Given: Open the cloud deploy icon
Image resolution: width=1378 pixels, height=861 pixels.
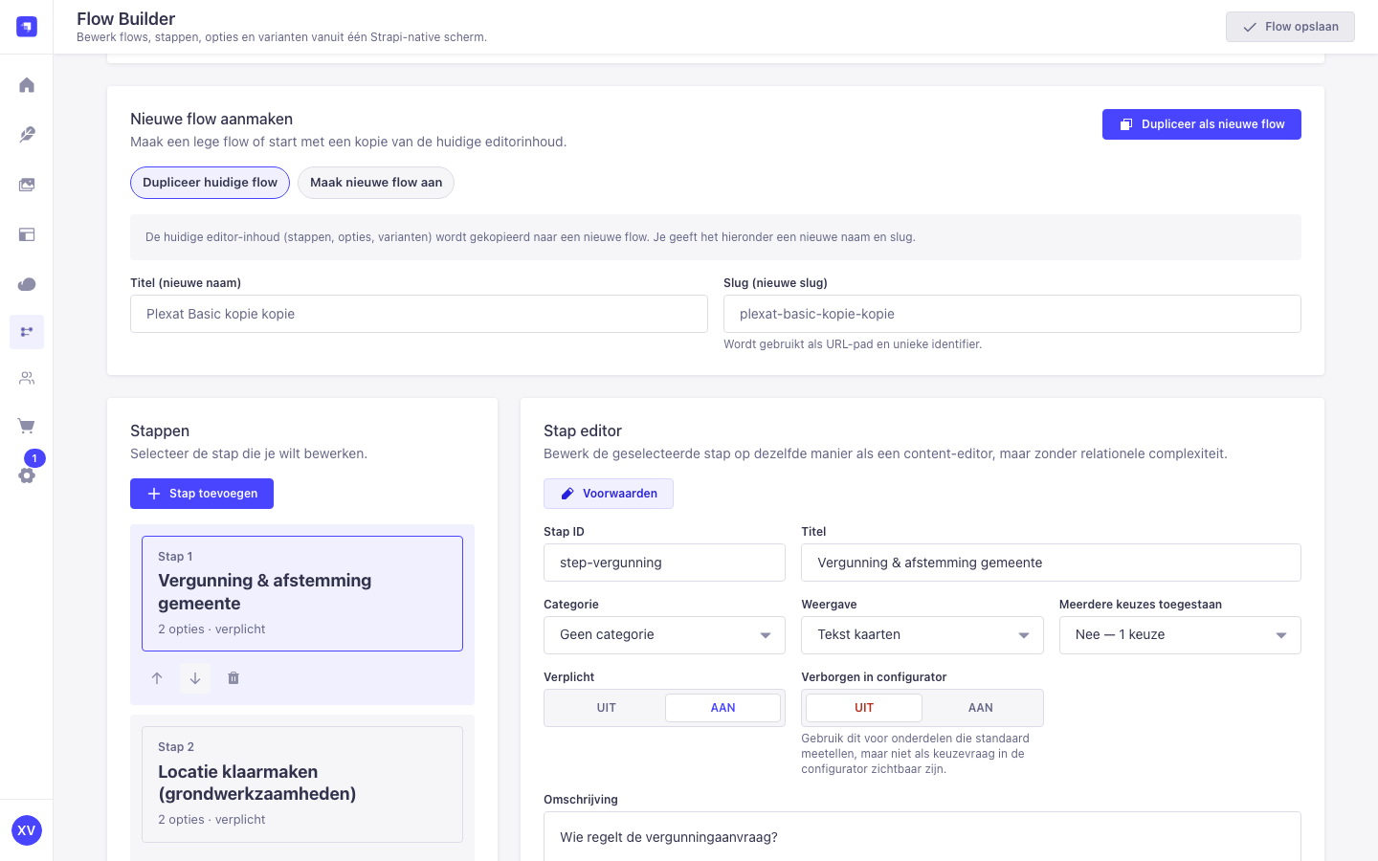Looking at the screenshot, I should tap(27, 284).
